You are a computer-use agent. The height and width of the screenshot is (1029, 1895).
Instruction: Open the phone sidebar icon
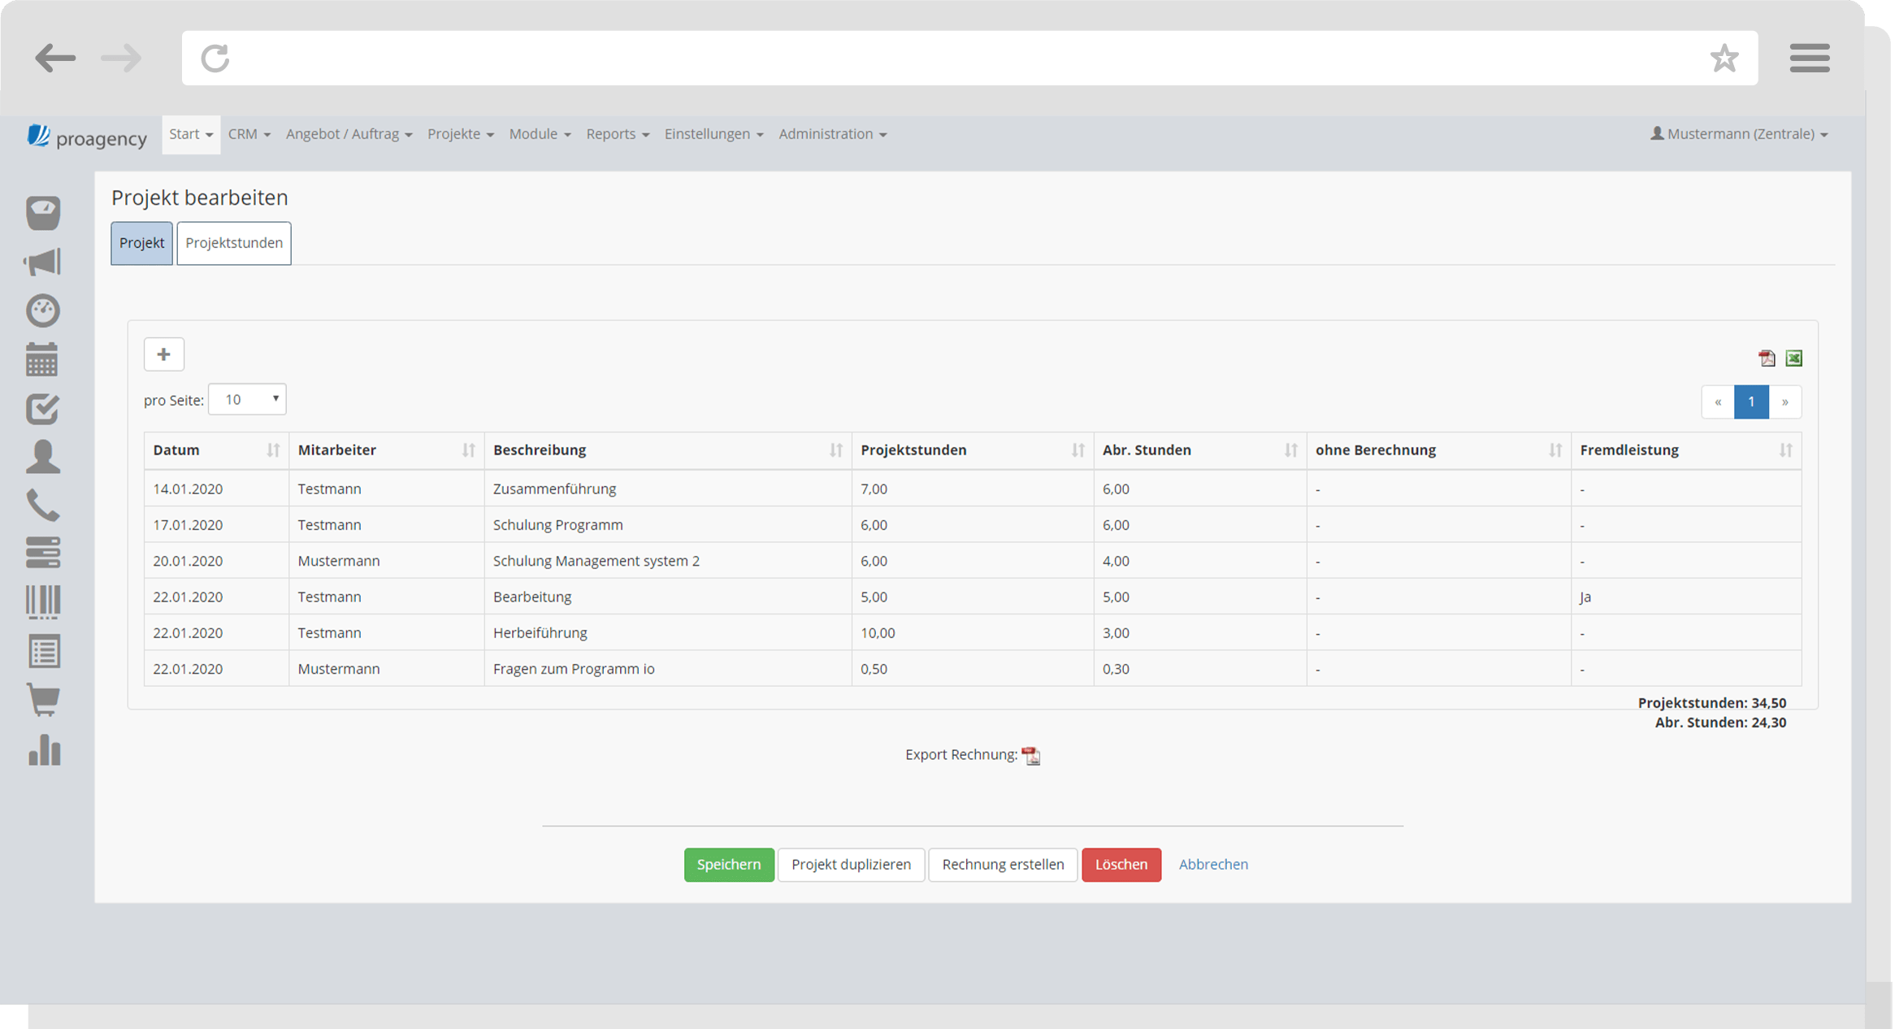42,505
